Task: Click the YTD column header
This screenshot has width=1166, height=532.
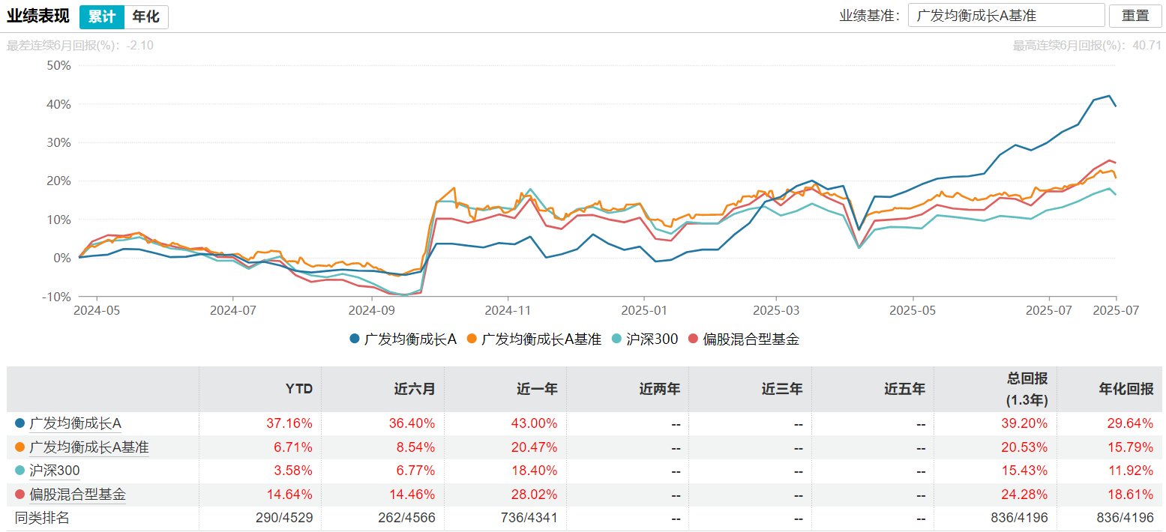Action: pyautogui.click(x=298, y=389)
